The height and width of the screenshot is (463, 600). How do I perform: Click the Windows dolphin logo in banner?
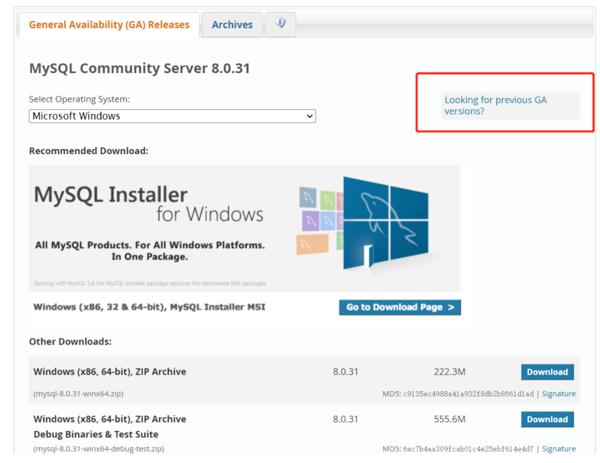[385, 221]
